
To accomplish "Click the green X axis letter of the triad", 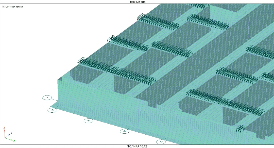I will pos(14,141).
